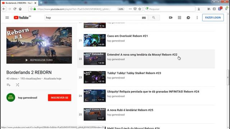Click the thumbnail with 9:13 duration
The height and width of the screenshot is (129, 230).
click(95, 25)
